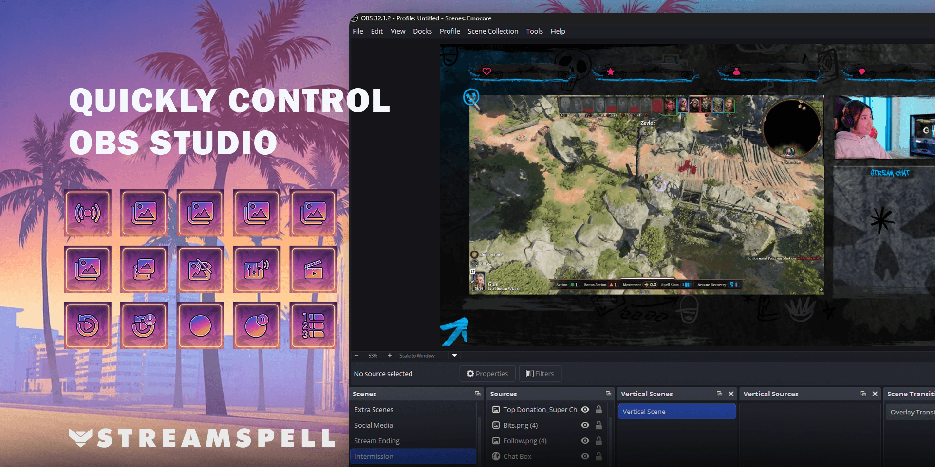Float the Vertical Sources dock

(x=863, y=394)
